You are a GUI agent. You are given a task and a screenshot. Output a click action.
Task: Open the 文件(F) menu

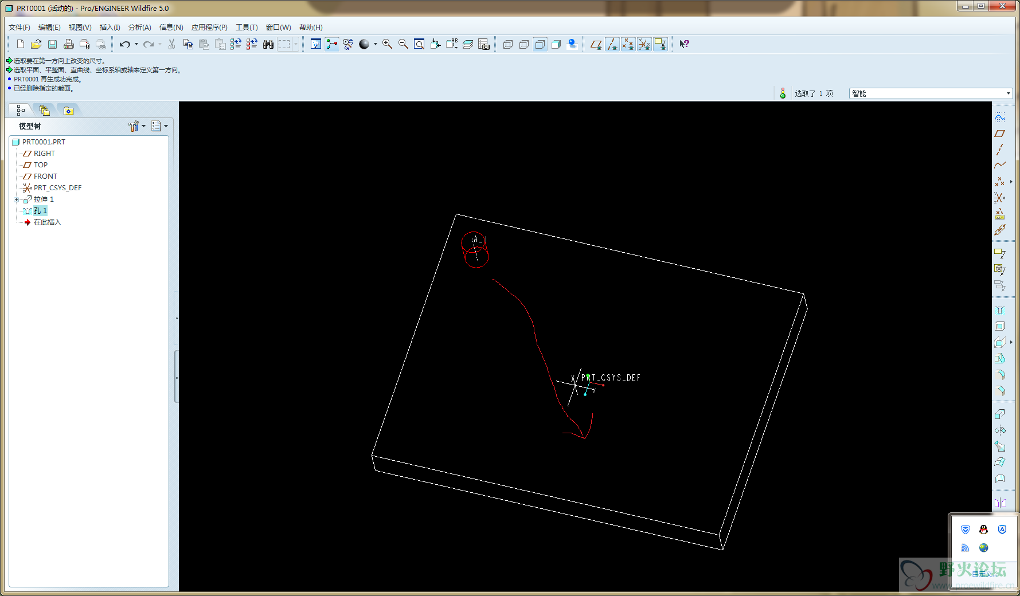(x=19, y=28)
